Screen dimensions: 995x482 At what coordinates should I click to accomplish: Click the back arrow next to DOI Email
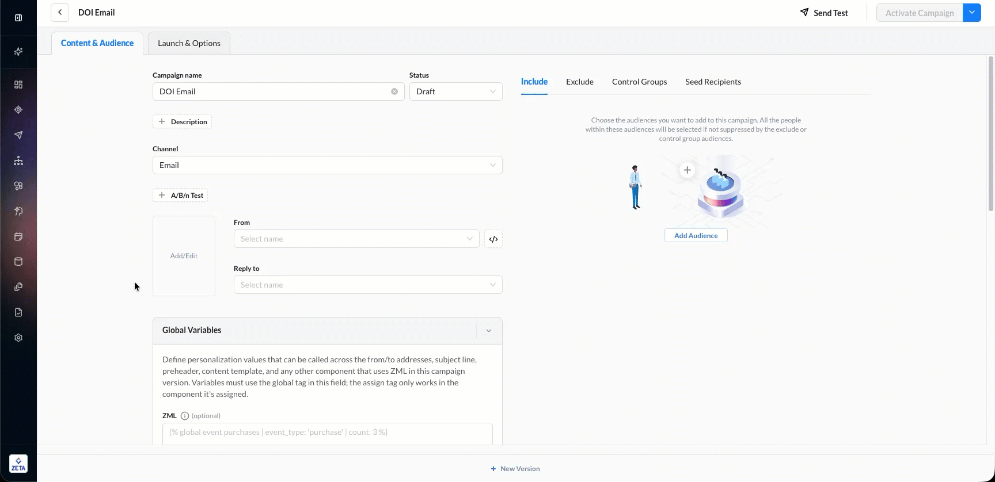[x=60, y=13]
